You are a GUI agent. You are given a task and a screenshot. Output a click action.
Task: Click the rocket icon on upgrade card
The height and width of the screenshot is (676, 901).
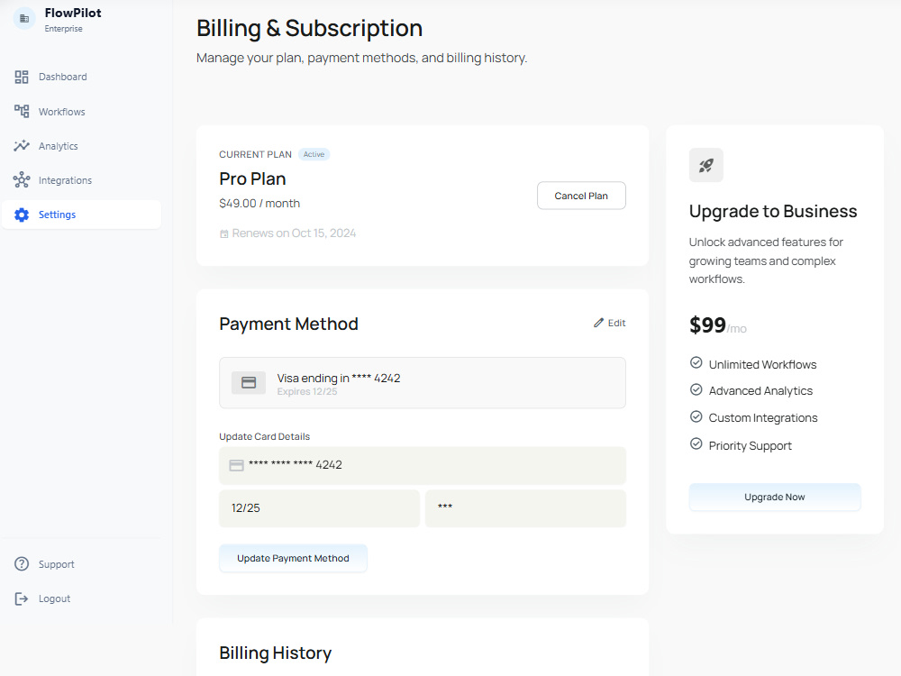tap(706, 166)
